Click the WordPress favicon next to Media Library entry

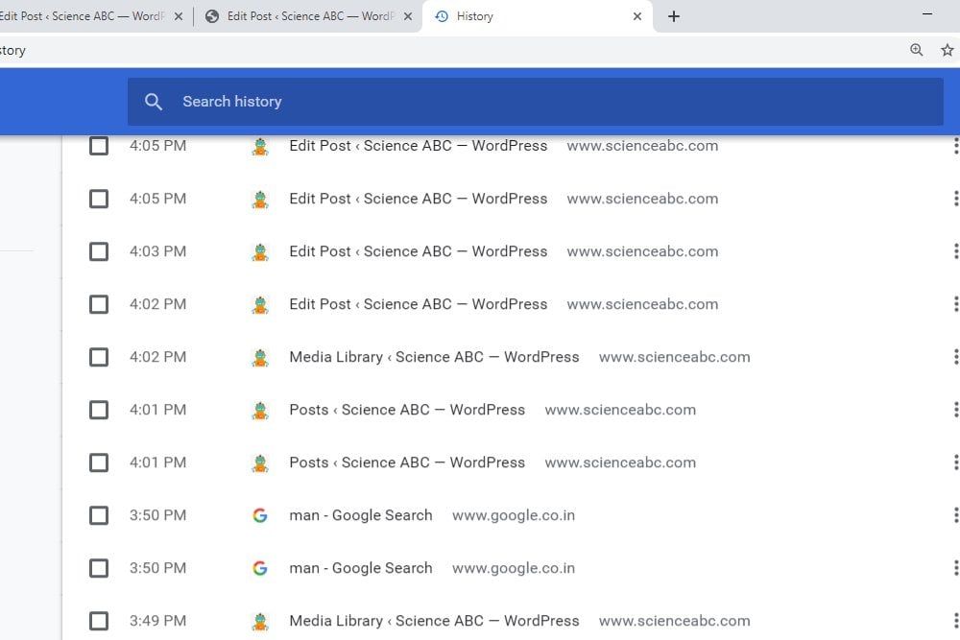pyautogui.click(x=259, y=357)
